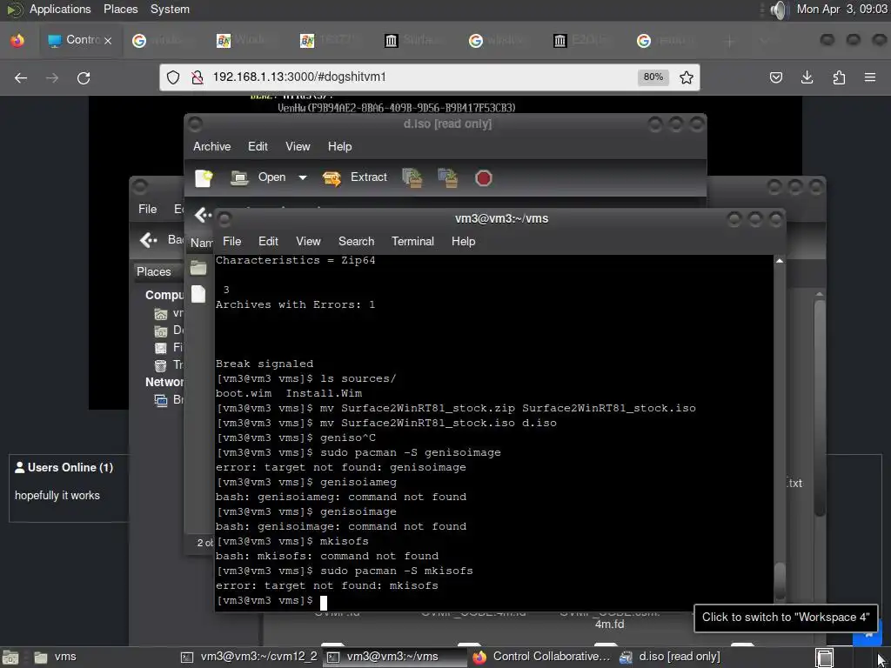Click the Firefox logo icon beside tabs

click(x=17, y=40)
